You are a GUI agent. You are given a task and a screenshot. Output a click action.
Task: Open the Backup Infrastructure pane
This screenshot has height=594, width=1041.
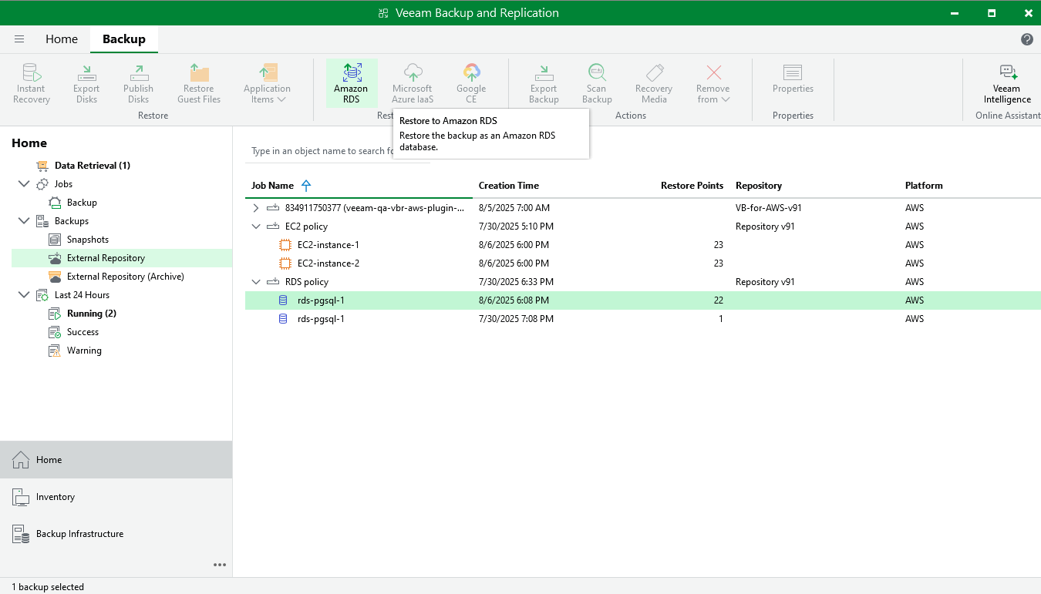pos(116,534)
